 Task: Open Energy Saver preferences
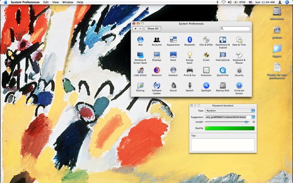(189, 58)
